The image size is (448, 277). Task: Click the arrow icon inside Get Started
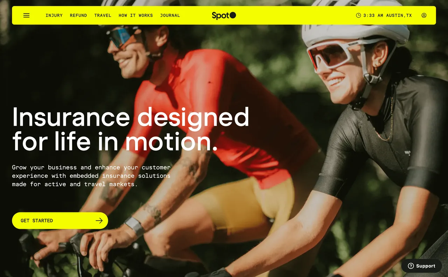coord(99,220)
